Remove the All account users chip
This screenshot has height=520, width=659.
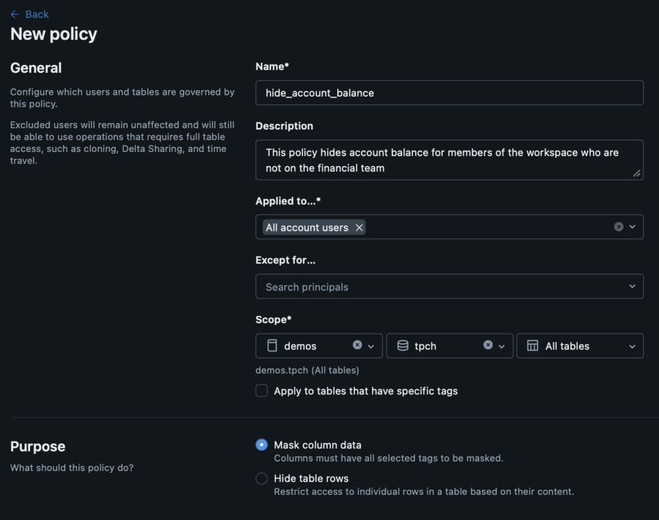tap(359, 227)
